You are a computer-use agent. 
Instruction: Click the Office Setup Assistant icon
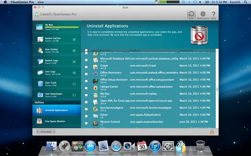pos(95,81)
